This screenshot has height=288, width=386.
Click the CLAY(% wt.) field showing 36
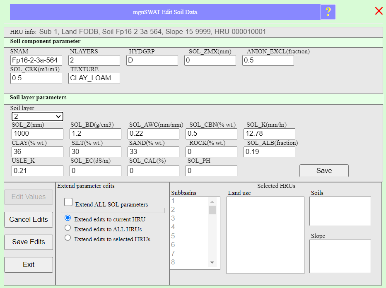(37, 152)
